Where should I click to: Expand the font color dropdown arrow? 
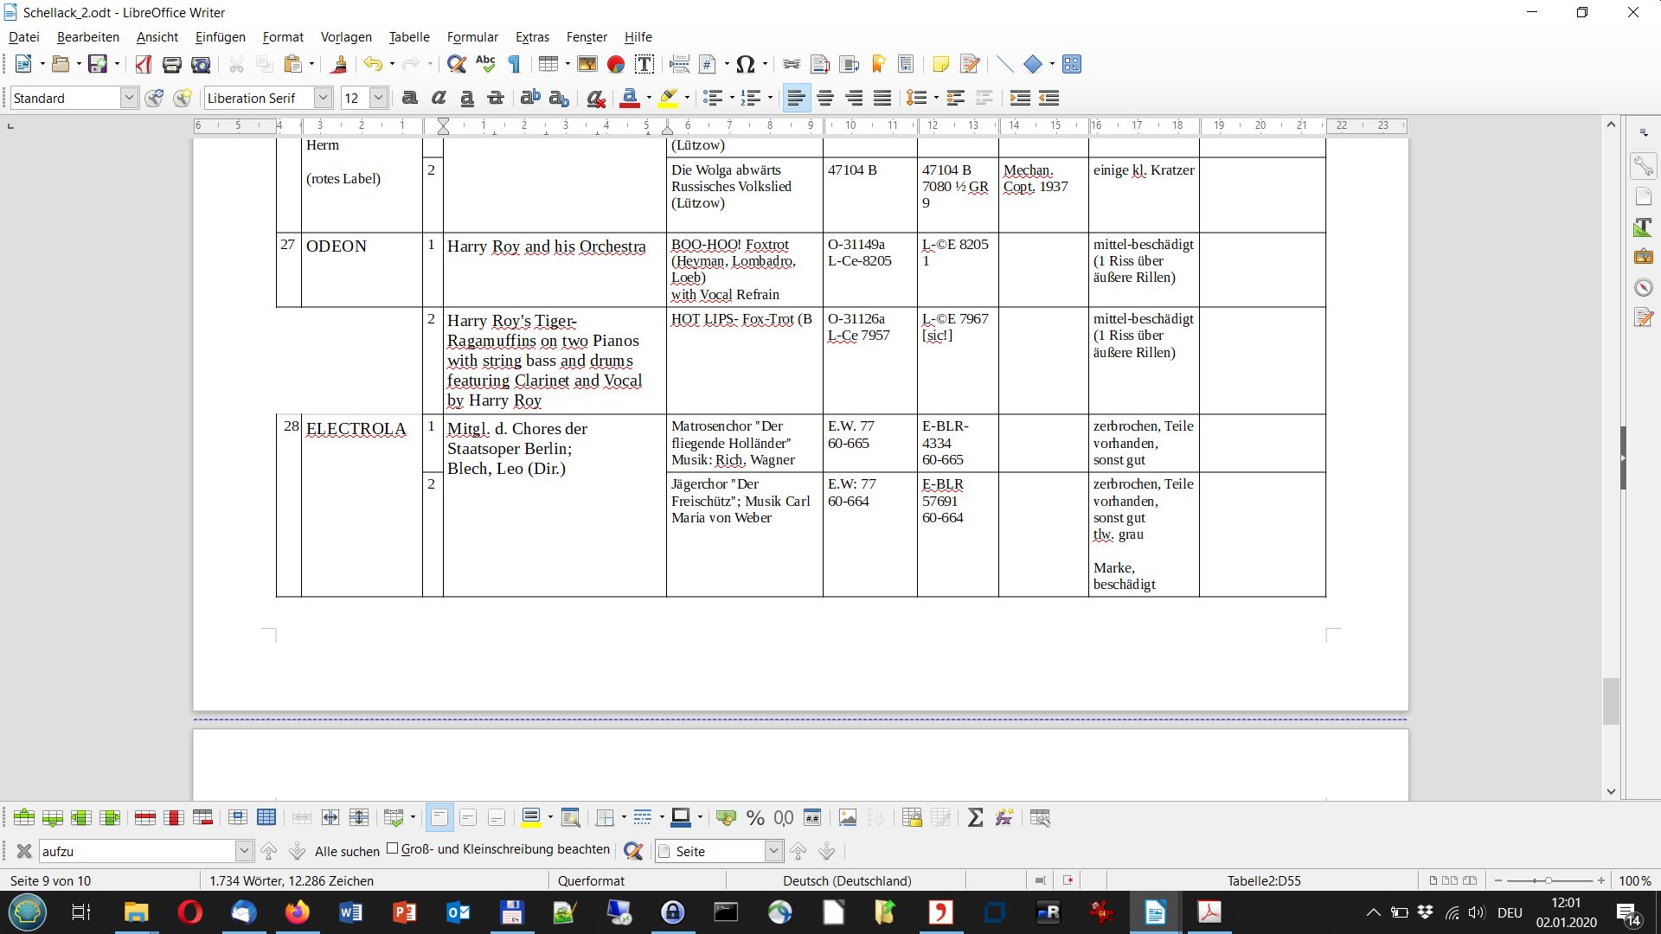coord(649,98)
